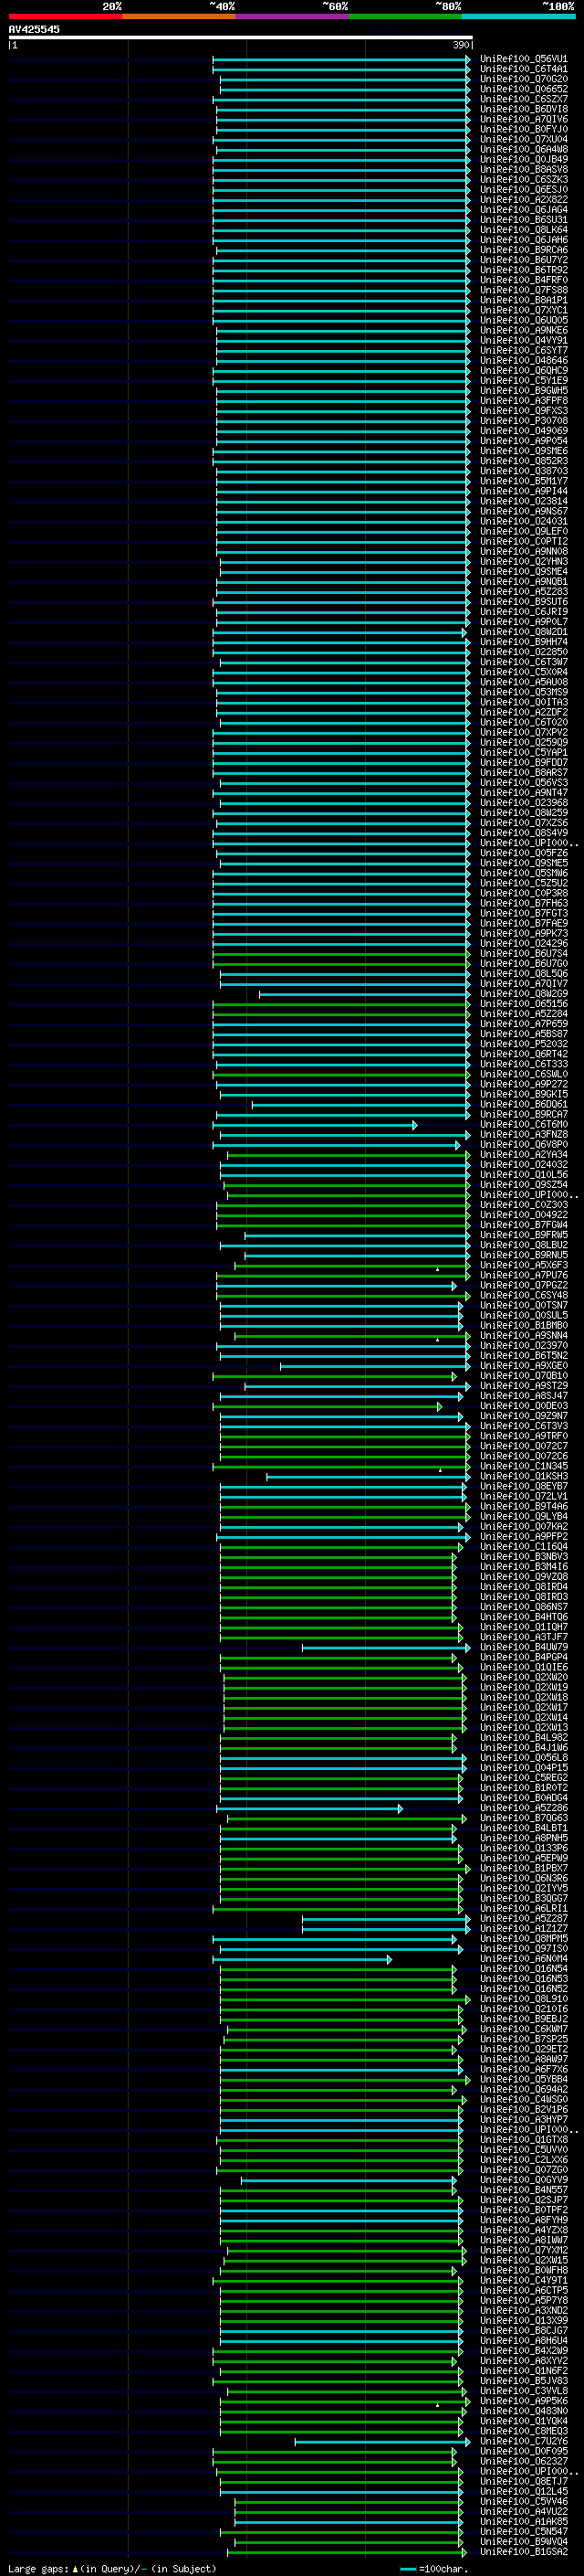584x2576 pixels.
Task: Select the UniRef100_Q8LK64 label
Action: [524, 229]
